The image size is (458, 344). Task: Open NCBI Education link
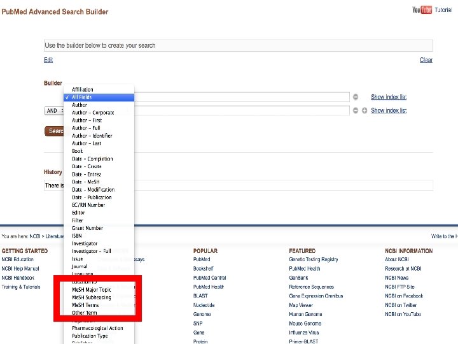coord(18,259)
